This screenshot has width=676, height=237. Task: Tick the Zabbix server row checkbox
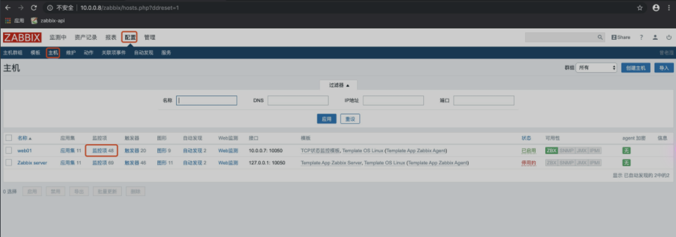point(9,163)
